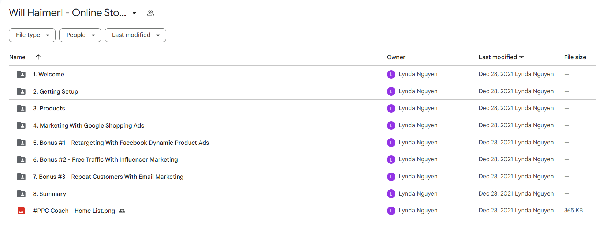The width and height of the screenshot is (596, 238).
Task: Select 4. Marketing With Google Shopping Ads
Action: [89, 125]
